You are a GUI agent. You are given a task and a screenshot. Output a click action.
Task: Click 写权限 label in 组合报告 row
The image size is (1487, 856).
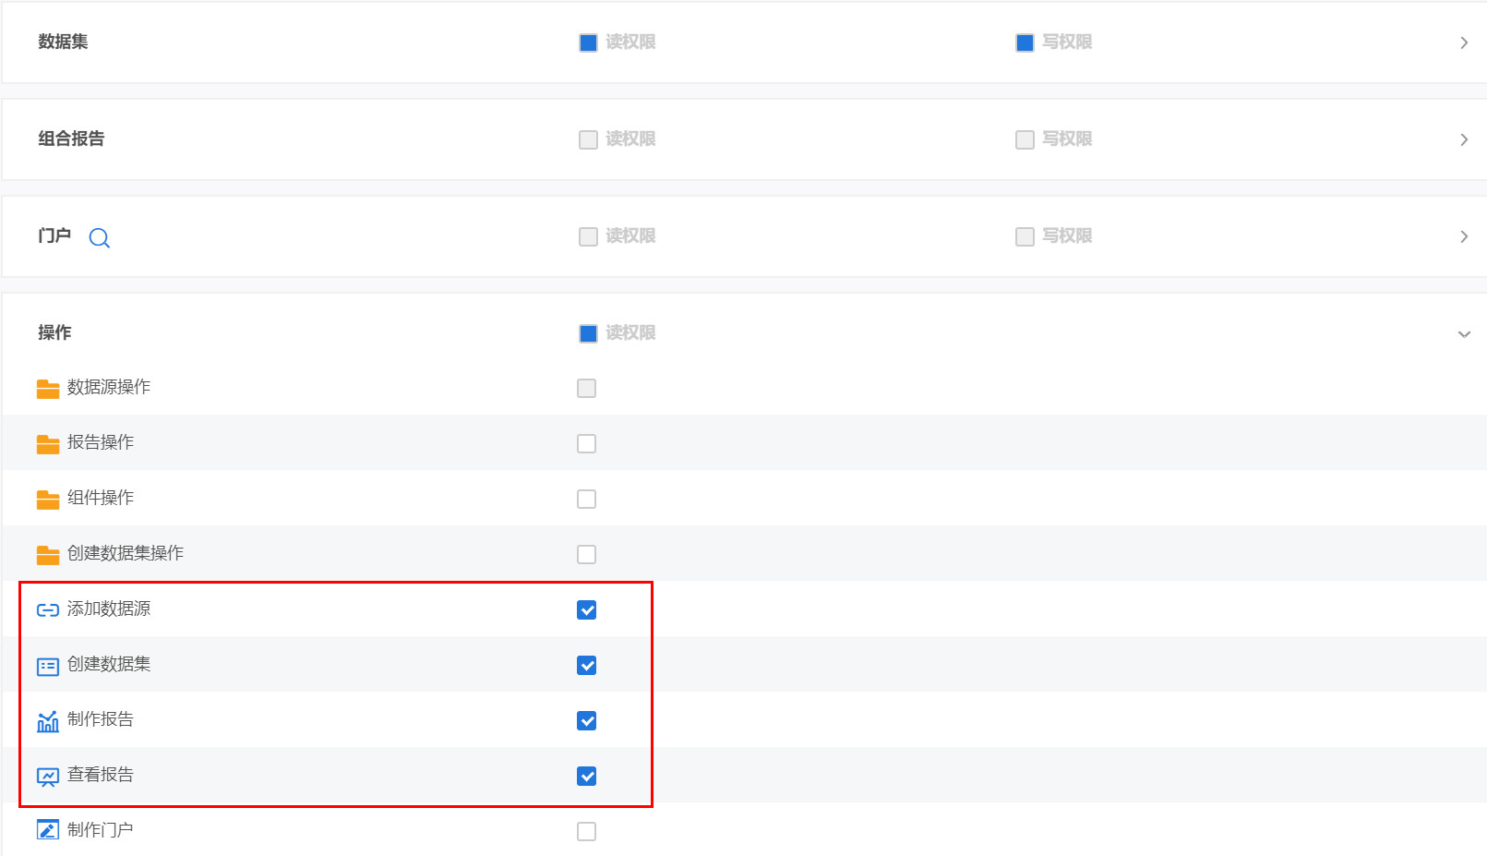(1067, 139)
